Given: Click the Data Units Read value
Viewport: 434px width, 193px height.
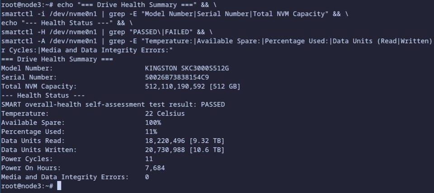Looking at the screenshot, I should coord(184,141).
